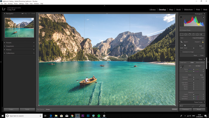Select the Spot Removal tool
This screenshot has height=118, width=209.
coord(186,34)
